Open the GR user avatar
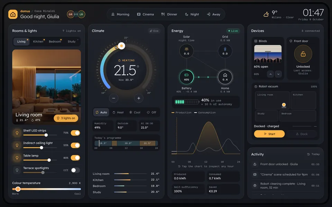332x207 pixels. pyautogui.click(x=71, y=14)
